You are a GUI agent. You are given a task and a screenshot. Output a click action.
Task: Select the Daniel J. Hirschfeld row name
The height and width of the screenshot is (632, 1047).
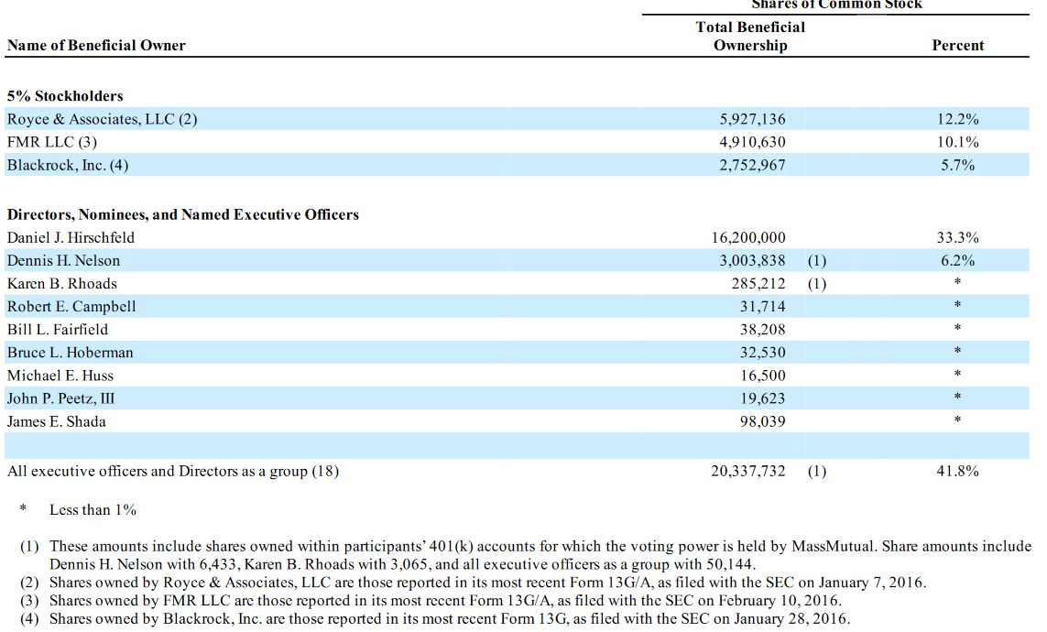71,237
